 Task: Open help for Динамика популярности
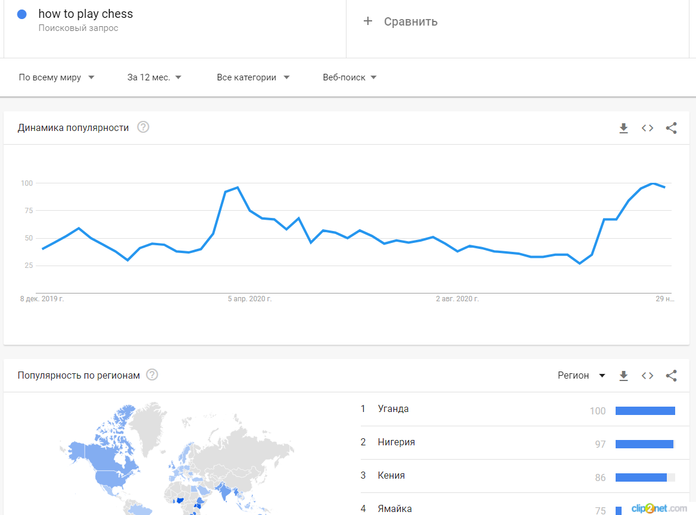pyautogui.click(x=143, y=127)
